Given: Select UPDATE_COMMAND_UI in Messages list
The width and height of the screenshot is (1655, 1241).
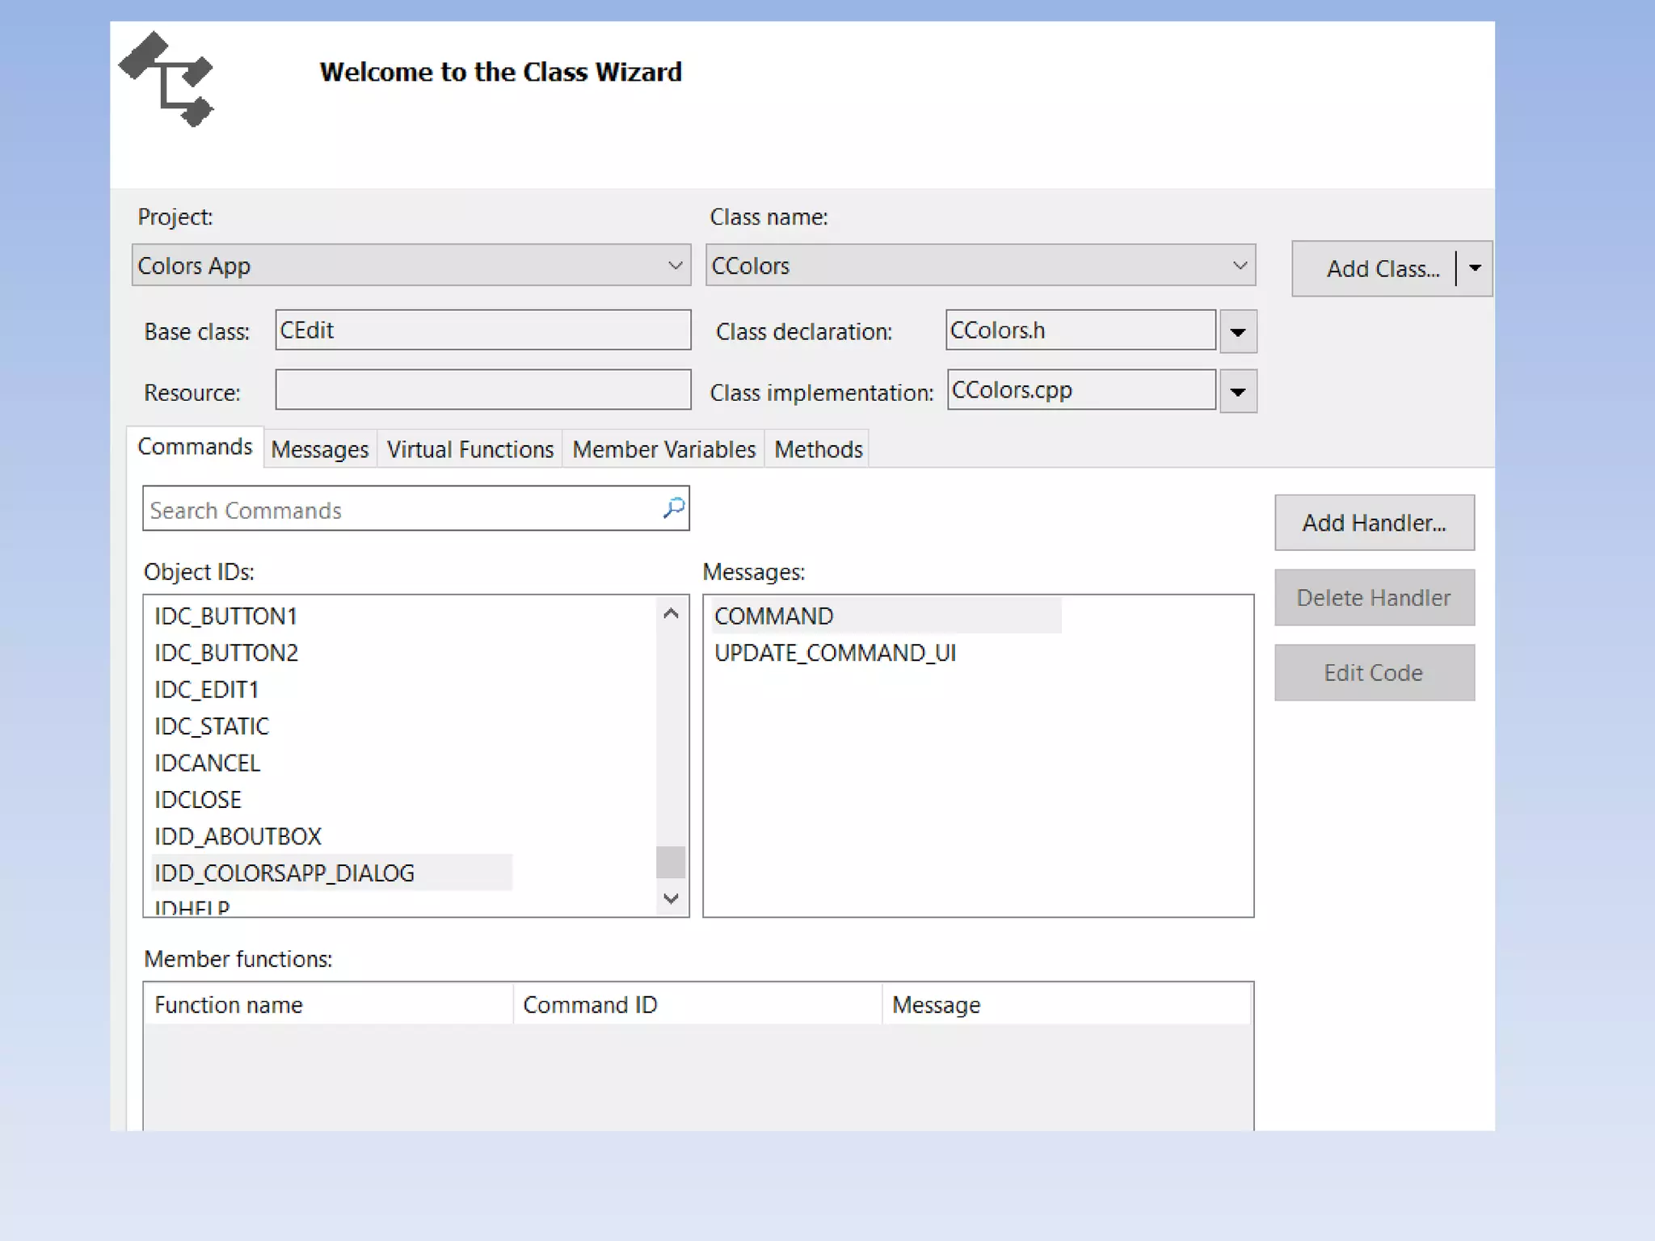Looking at the screenshot, I should (835, 653).
